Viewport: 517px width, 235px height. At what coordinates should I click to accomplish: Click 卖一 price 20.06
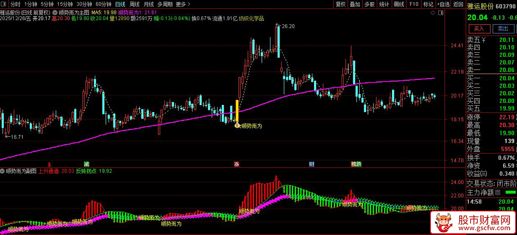[x=507, y=70]
